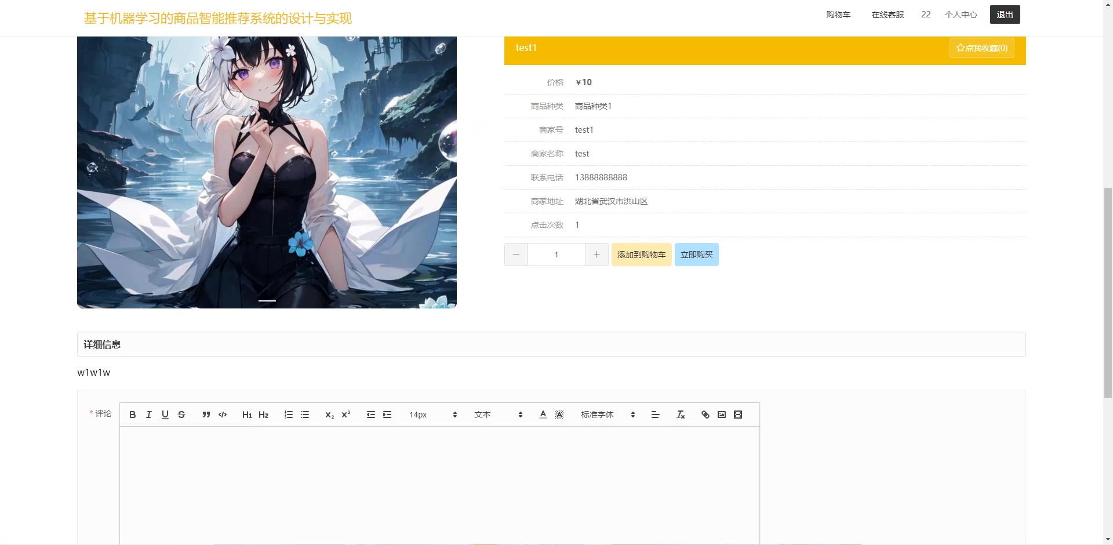
Task: Click the scrollbar down arrow
Action: tap(1108, 539)
